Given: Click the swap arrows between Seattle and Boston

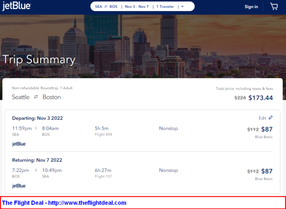Looking at the screenshot, I should (x=36, y=97).
